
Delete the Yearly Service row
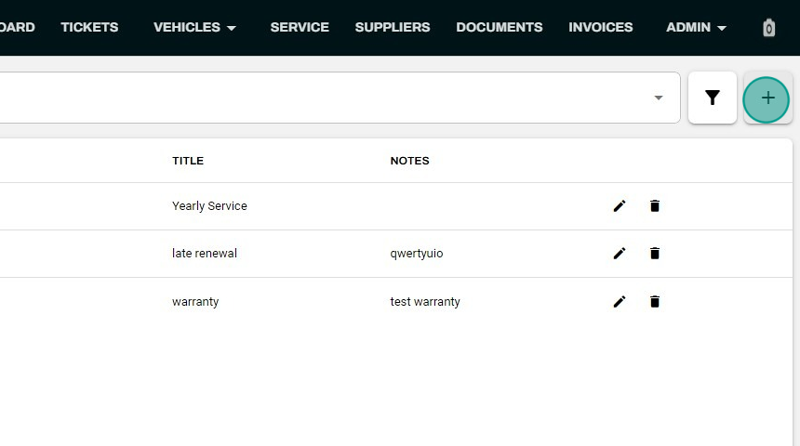click(x=655, y=206)
